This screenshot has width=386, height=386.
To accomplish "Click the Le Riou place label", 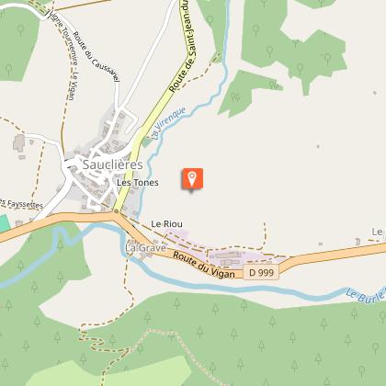I will click(x=166, y=224).
